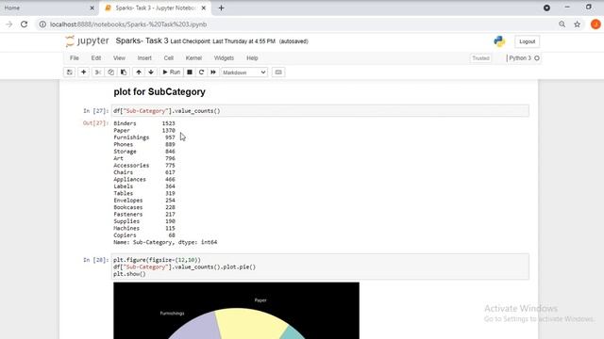Image resolution: width=604 pixels, height=339 pixels.
Task: Click the Phones 889 output row
Action: tap(144, 144)
